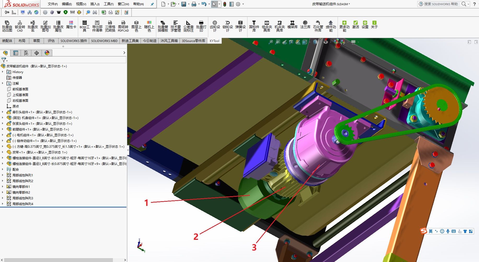This screenshot has width=479, height=262.
Task: Open the 三维格式转换 3D format converter
Action: coord(110,26)
